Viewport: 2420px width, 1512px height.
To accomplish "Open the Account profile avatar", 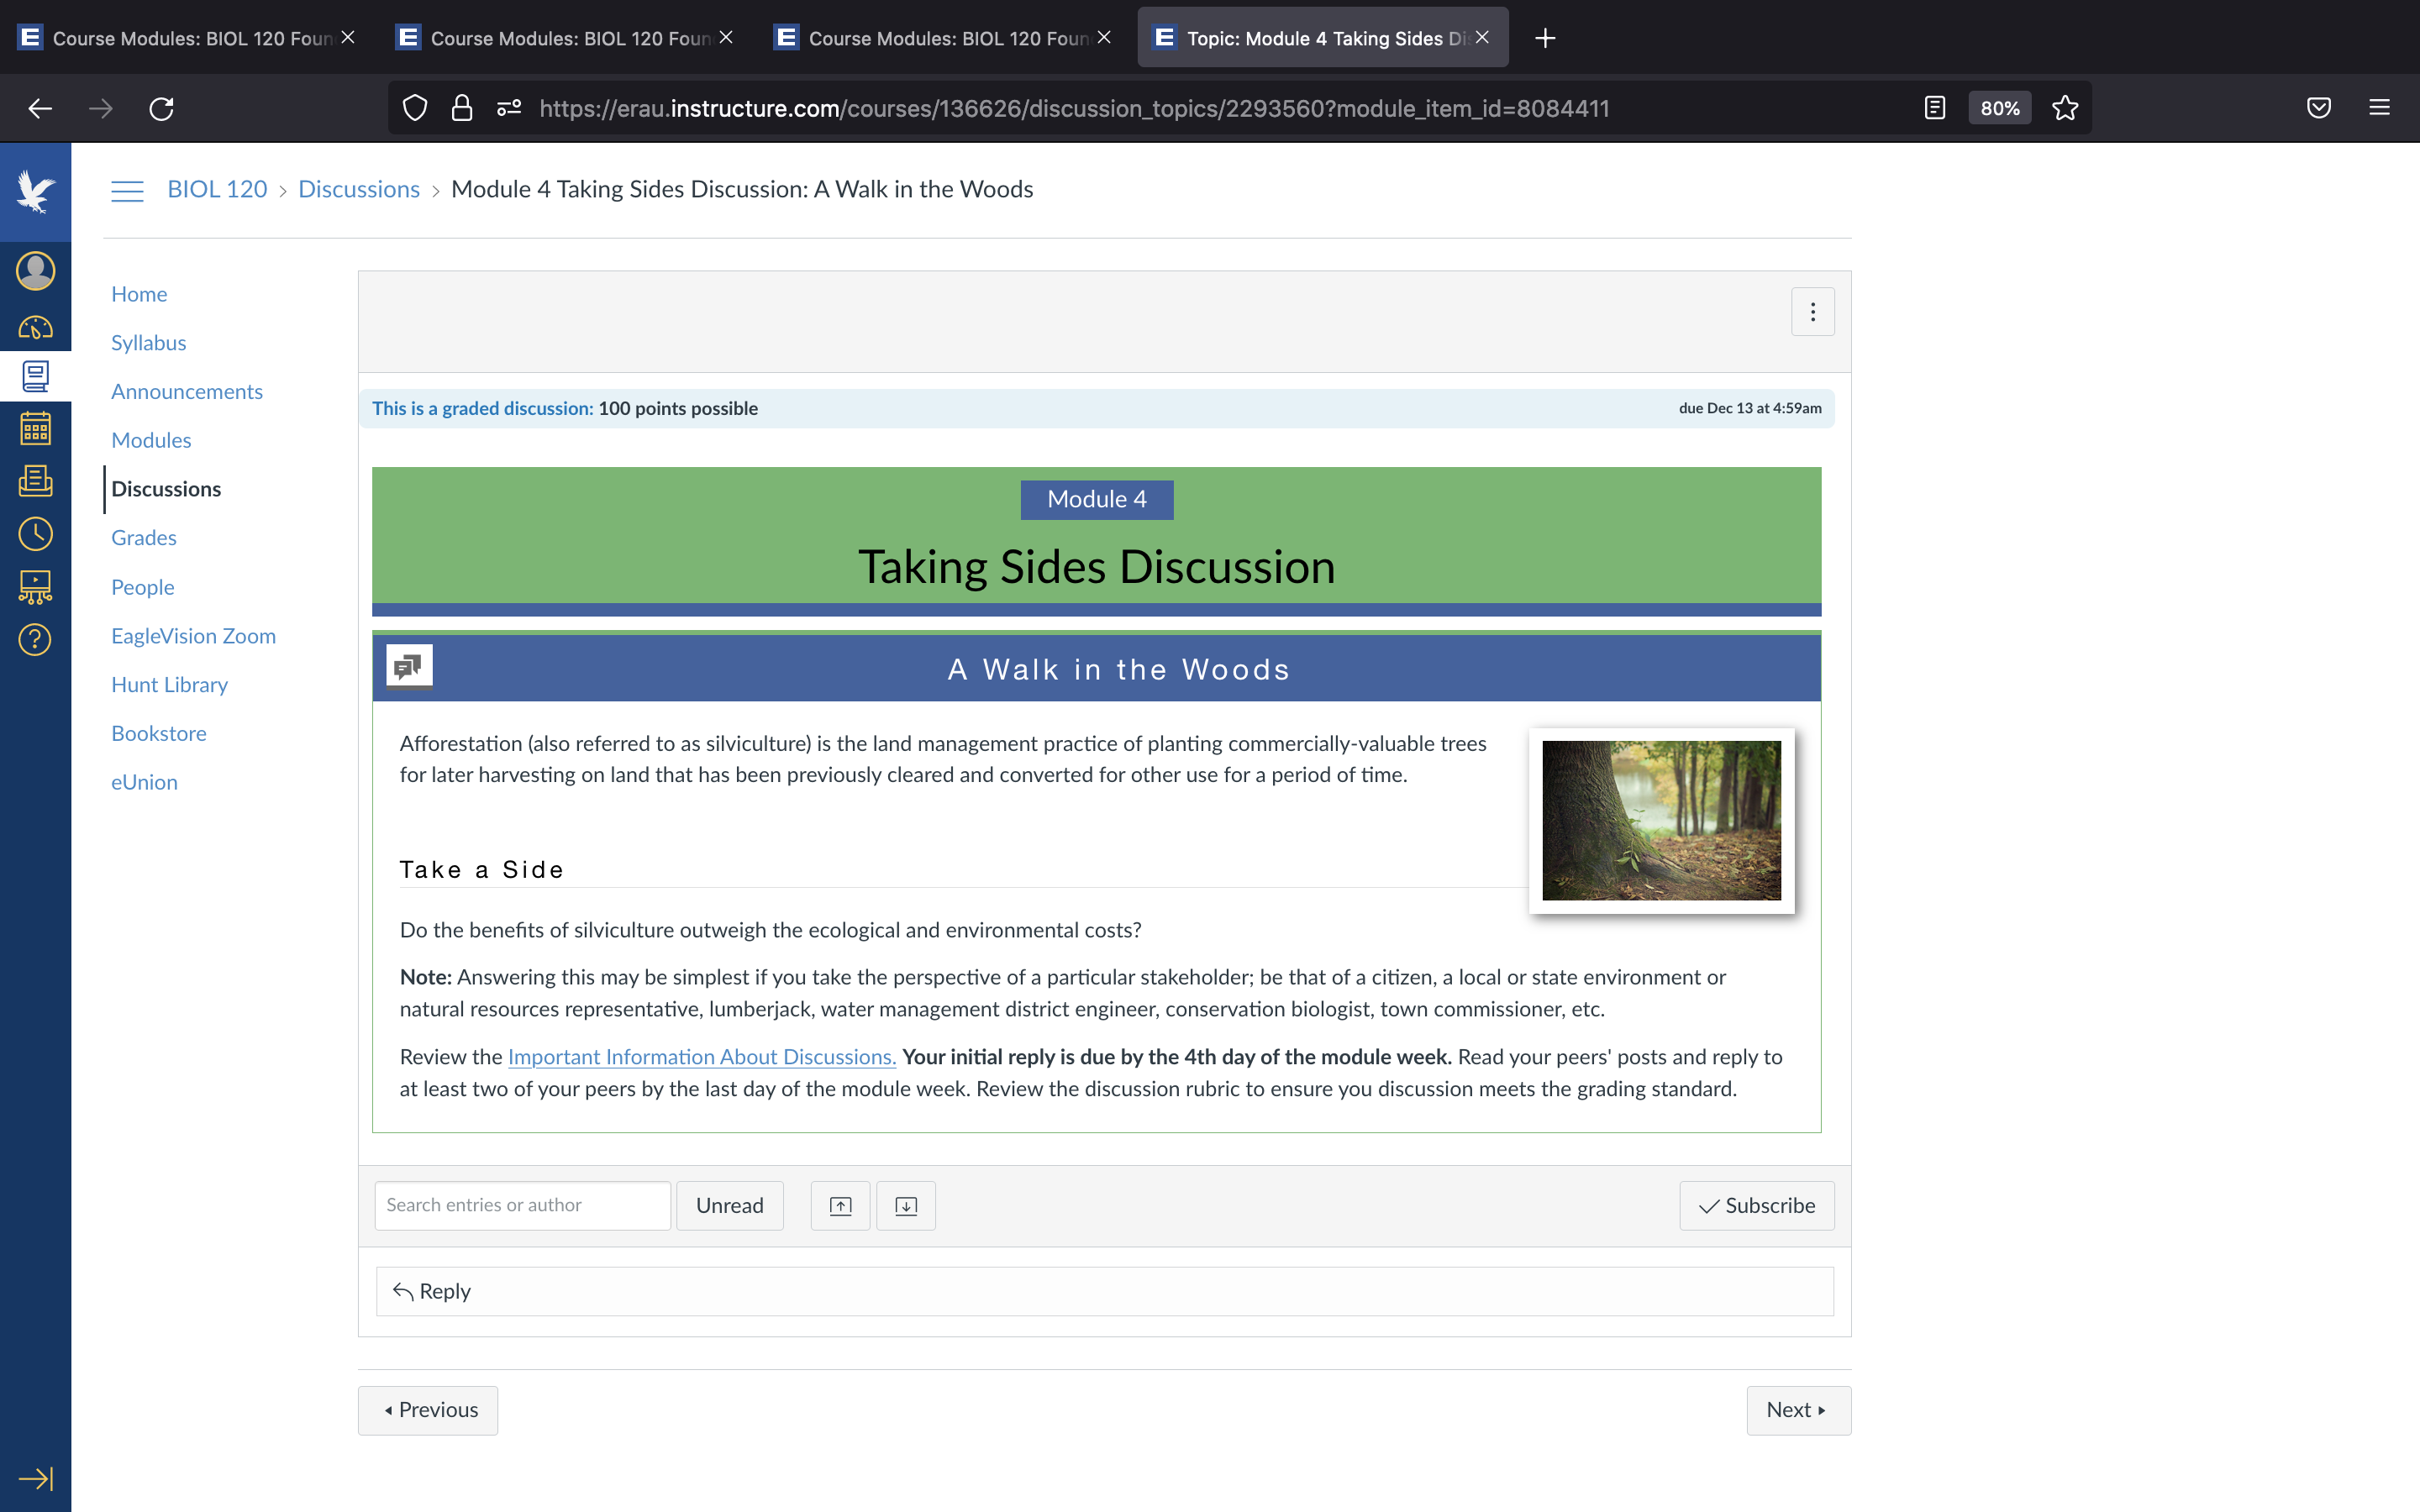I will (x=35, y=271).
